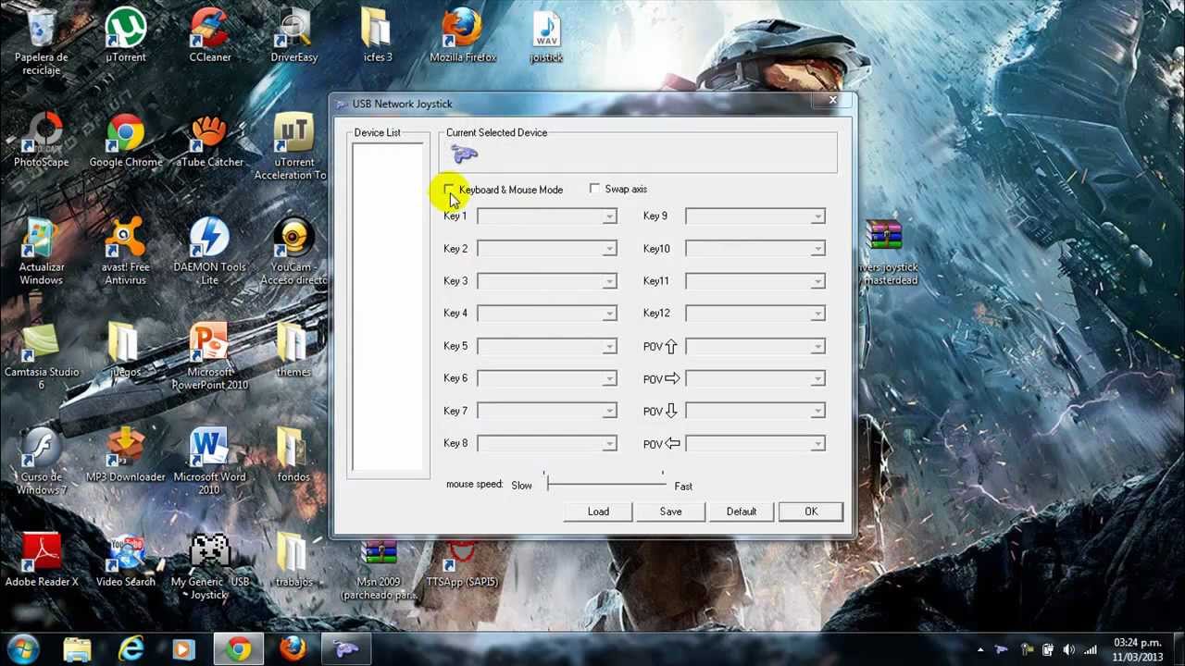Open PhotoScape from the desktop

(42, 141)
